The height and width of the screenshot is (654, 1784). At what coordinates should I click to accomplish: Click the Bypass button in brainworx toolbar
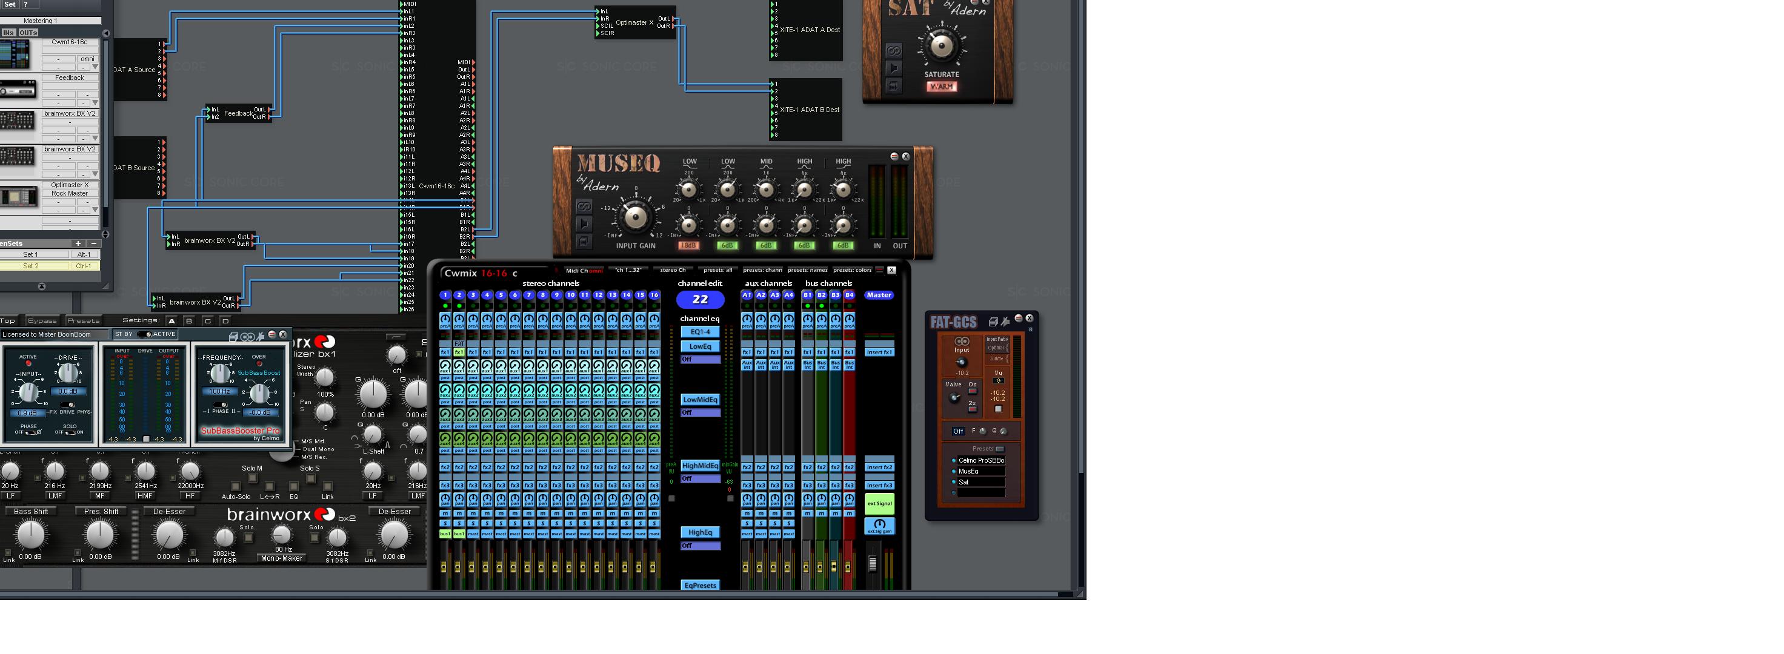(42, 321)
